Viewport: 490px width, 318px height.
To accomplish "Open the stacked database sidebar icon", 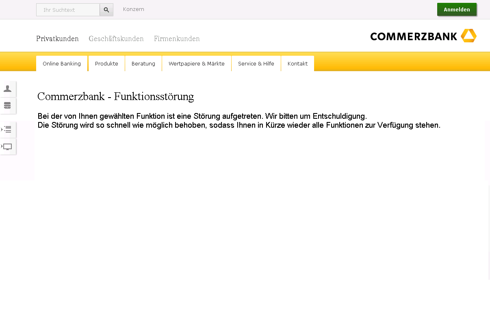I will [7, 106].
